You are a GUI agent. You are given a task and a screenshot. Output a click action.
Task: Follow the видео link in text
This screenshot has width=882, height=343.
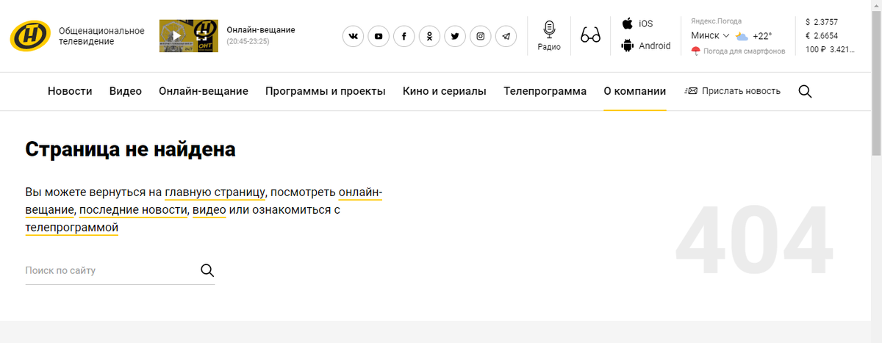click(x=209, y=210)
